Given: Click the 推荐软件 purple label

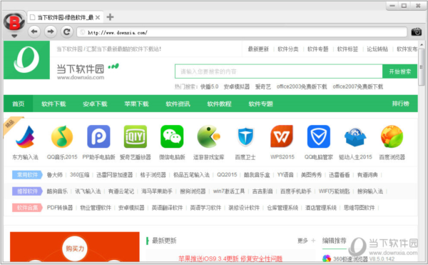Looking at the screenshot, I should coord(27,191).
